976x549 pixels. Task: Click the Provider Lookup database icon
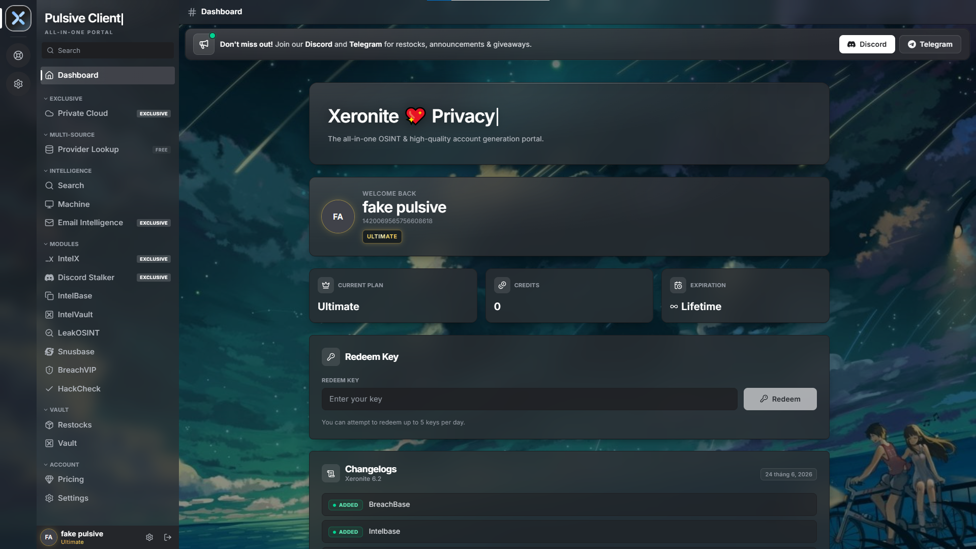[x=49, y=149]
